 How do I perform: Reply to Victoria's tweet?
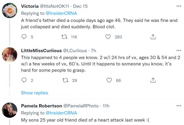pyautogui.click(x=24, y=37)
